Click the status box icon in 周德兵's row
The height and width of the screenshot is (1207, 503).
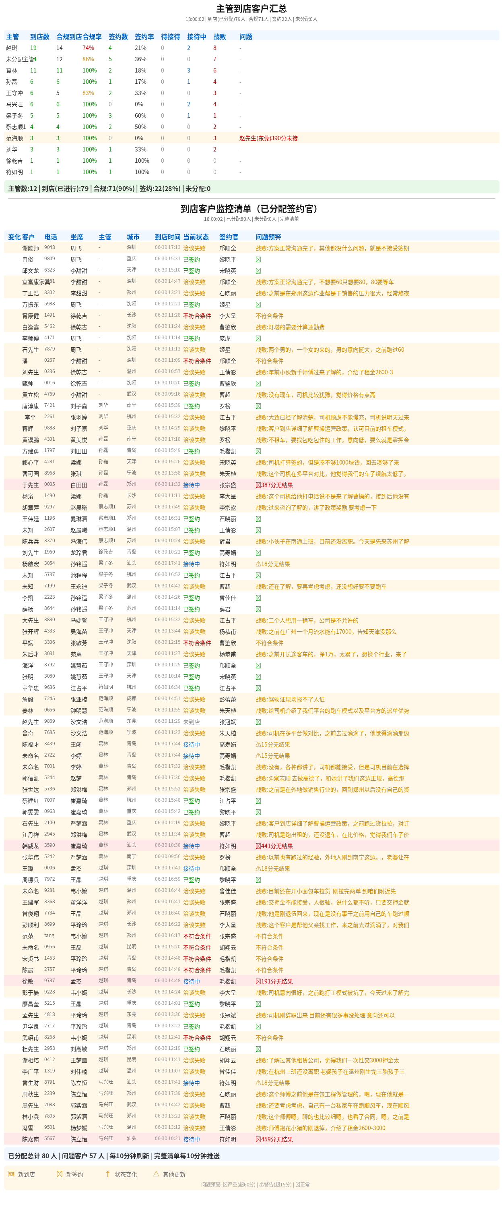pyautogui.click(x=258, y=880)
